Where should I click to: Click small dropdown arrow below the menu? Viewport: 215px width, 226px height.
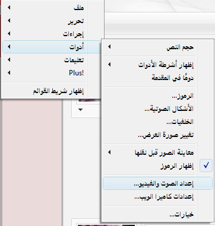coord(80,110)
